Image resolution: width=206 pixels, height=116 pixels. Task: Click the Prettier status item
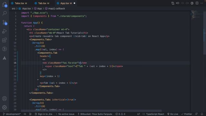tap(187, 114)
